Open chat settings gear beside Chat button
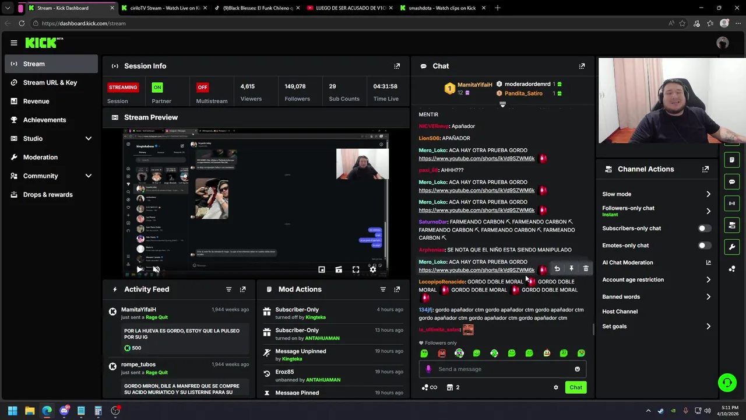Viewport: 746px width, 420px height. [x=555, y=387]
